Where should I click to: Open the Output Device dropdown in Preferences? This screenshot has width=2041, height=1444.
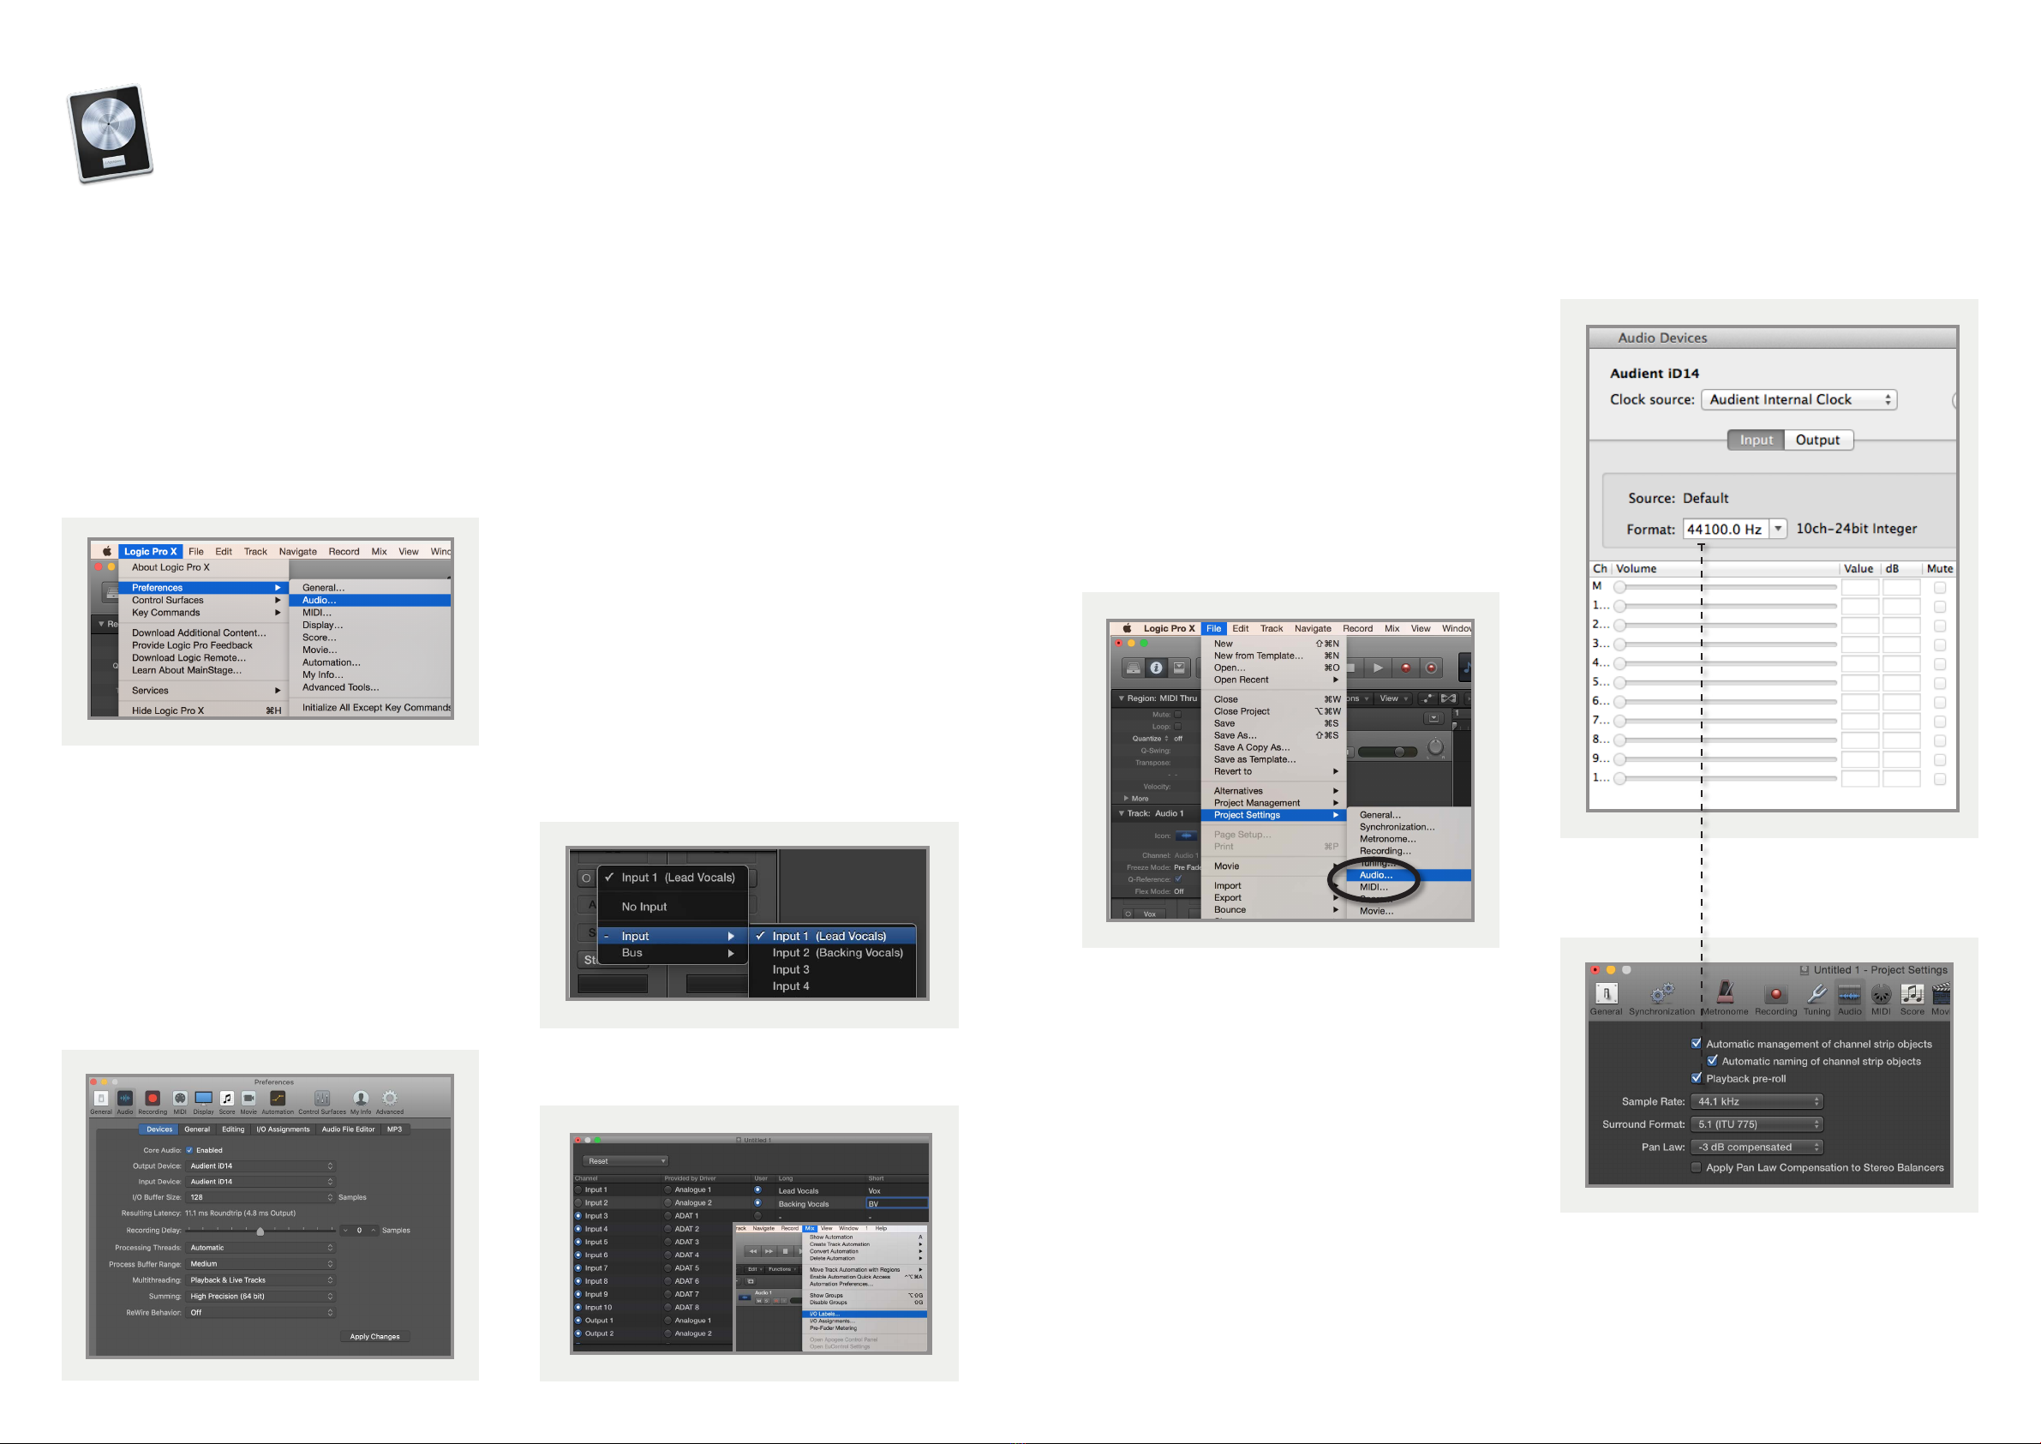(x=260, y=1165)
